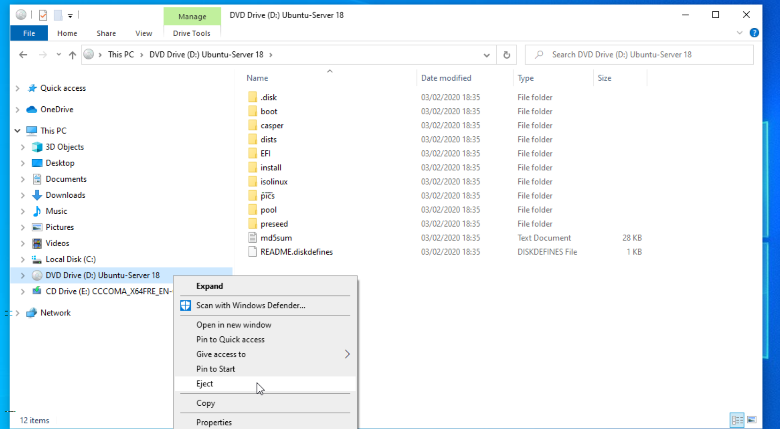Select the .disk folder icon

click(252, 97)
